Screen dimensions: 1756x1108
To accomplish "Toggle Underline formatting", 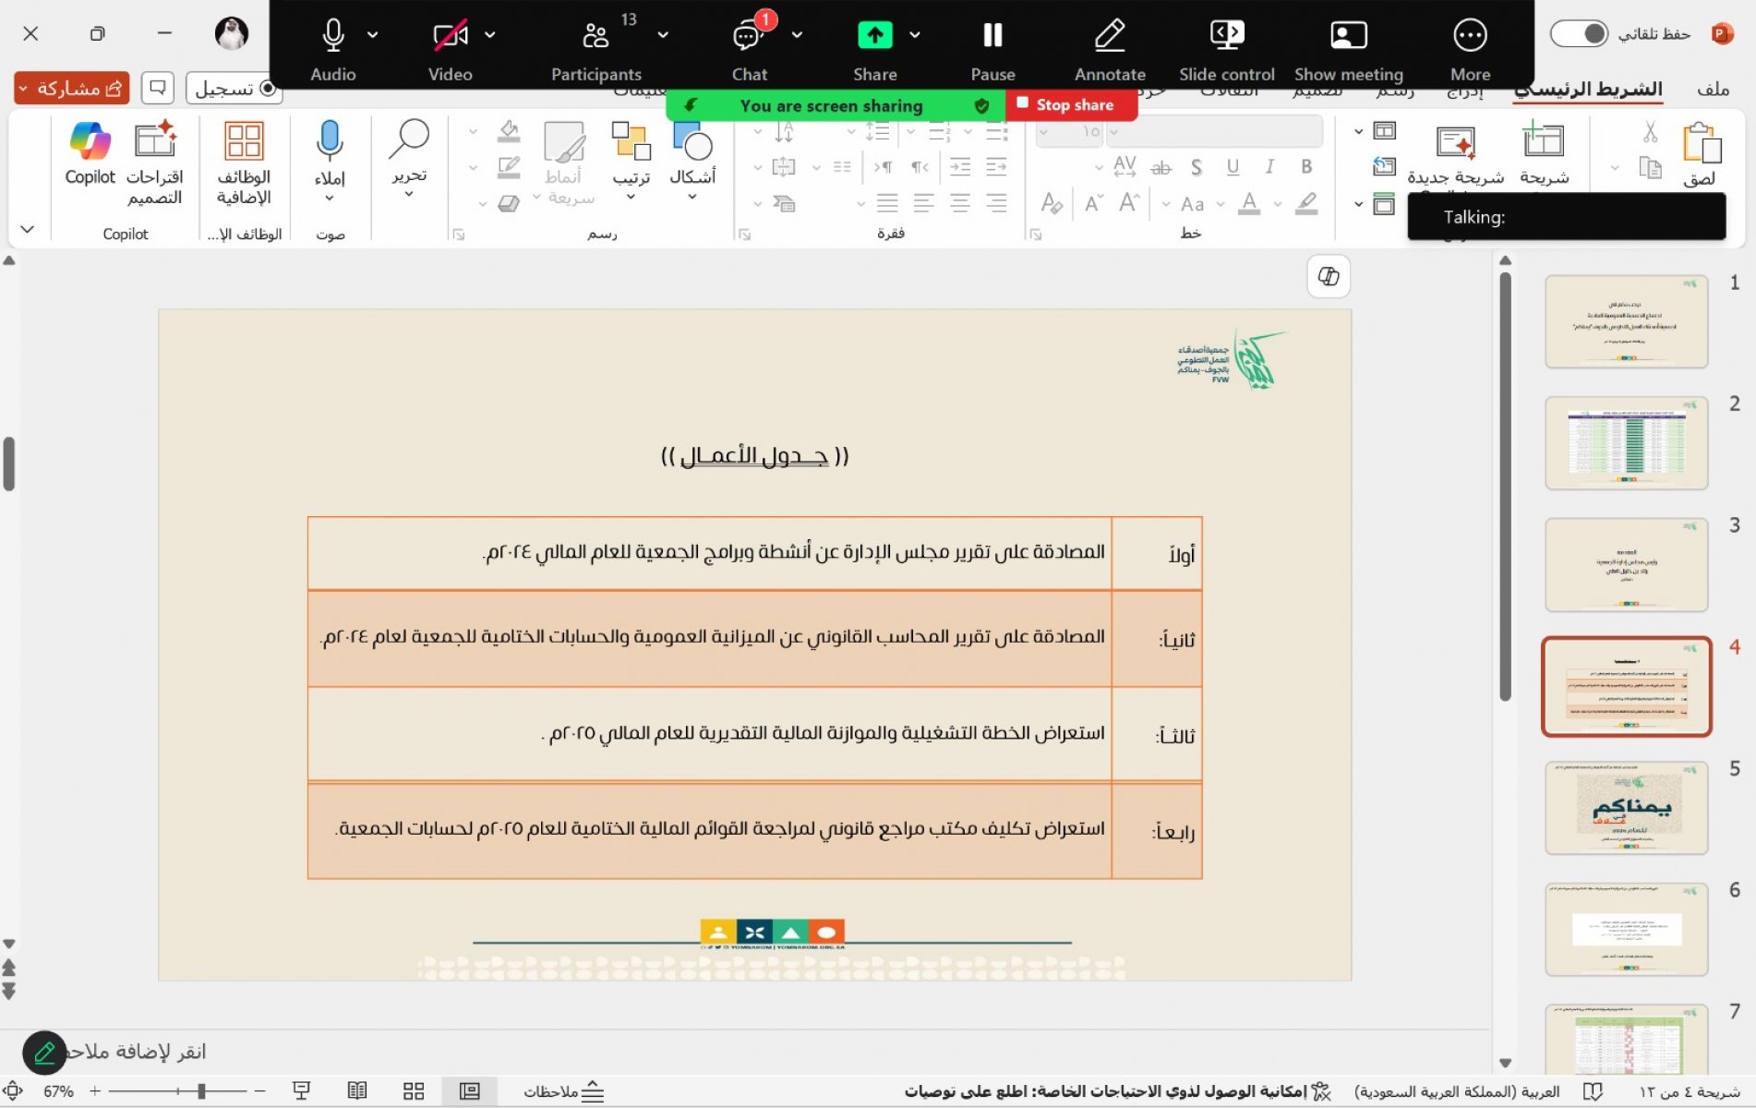I will [1233, 167].
